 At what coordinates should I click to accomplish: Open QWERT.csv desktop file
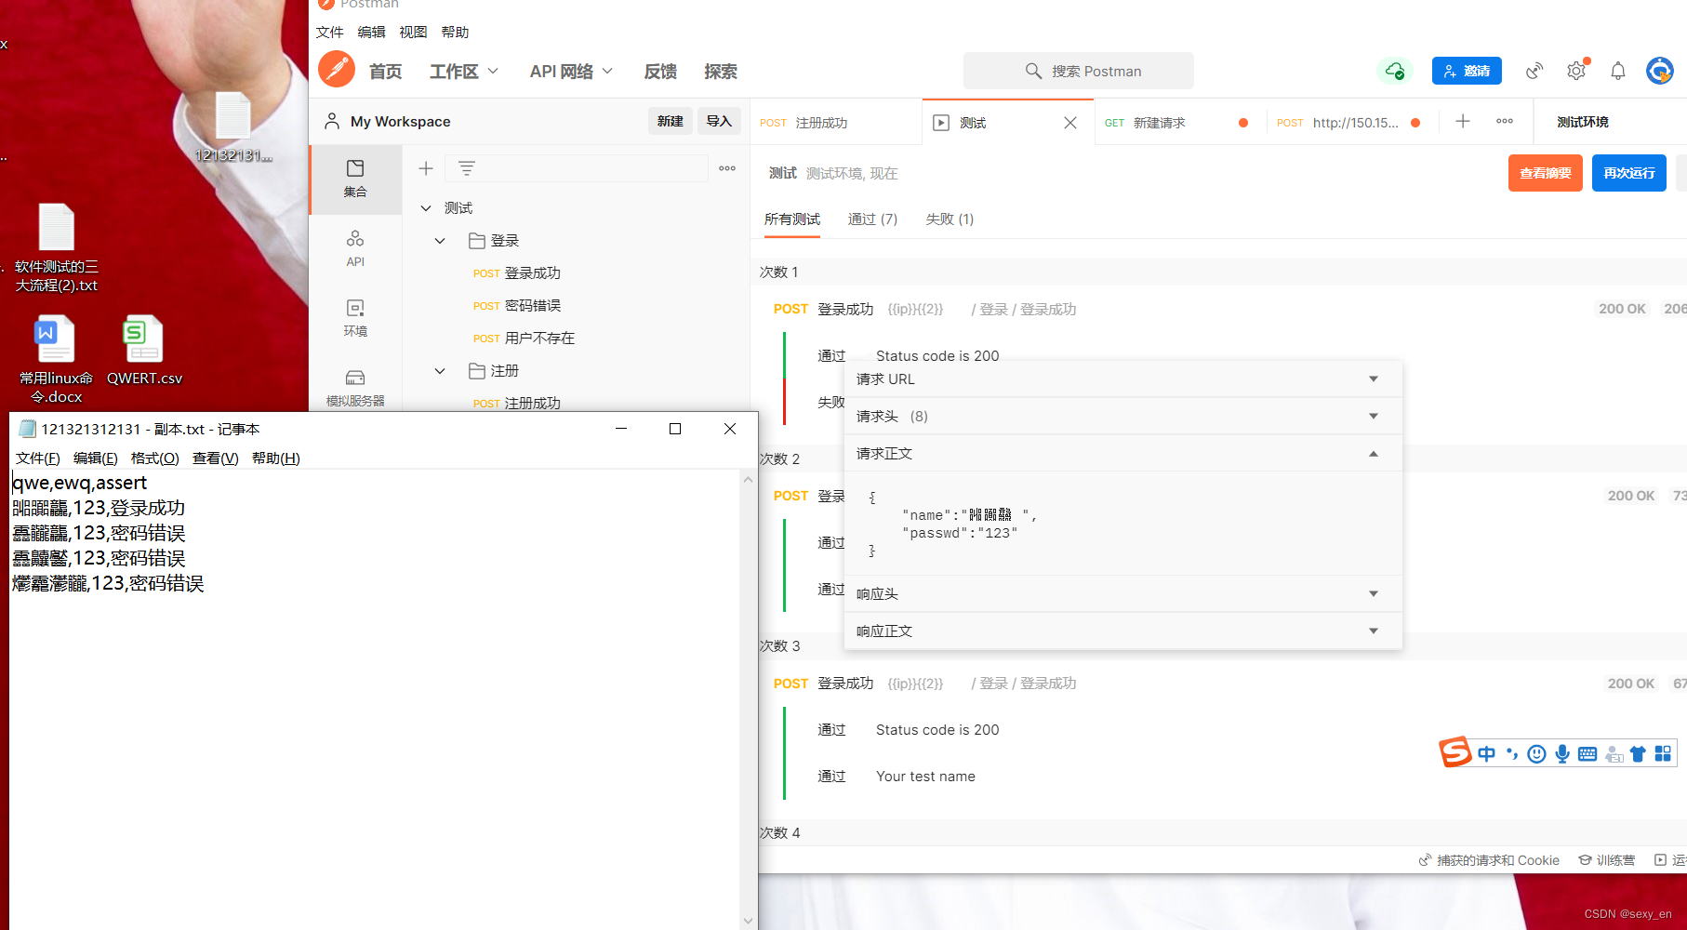[144, 351]
